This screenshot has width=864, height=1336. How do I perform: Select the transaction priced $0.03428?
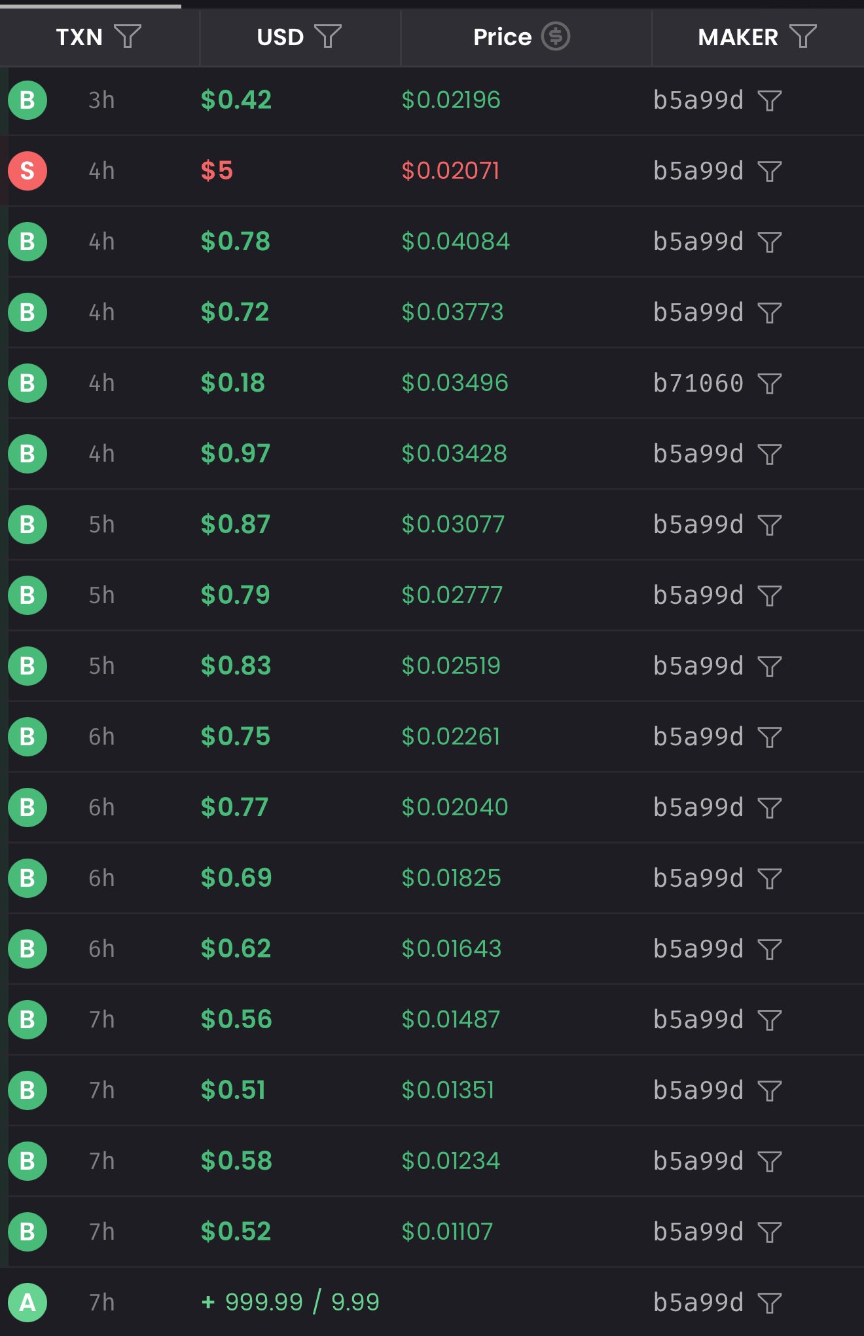coord(454,454)
